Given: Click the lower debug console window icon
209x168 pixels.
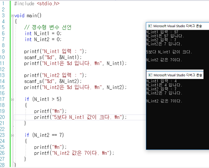Looking at the screenshot, I should click(x=150, y=75).
